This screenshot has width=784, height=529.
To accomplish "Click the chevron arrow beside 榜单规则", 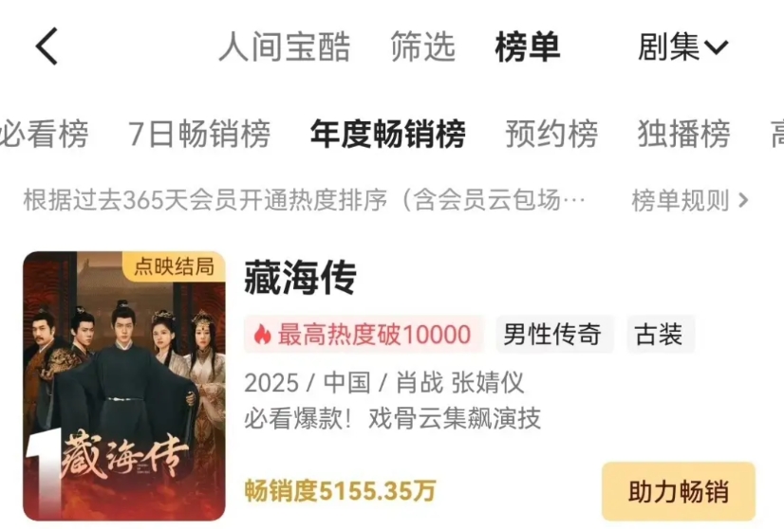I will tap(743, 200).
